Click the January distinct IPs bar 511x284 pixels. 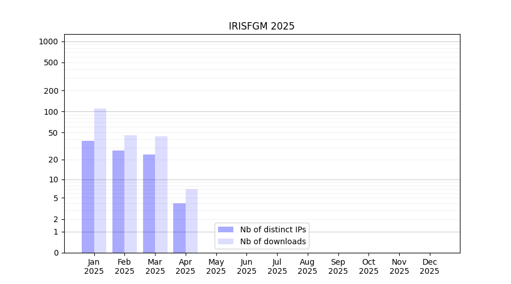88,197
